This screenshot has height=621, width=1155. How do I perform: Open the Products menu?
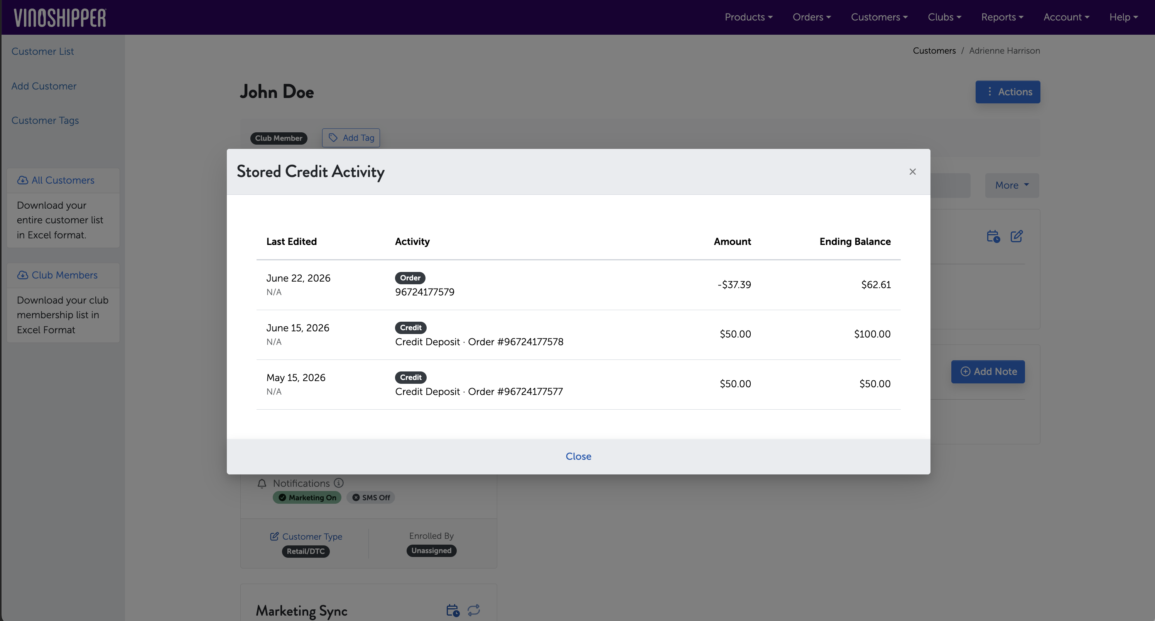pos(748,17)
